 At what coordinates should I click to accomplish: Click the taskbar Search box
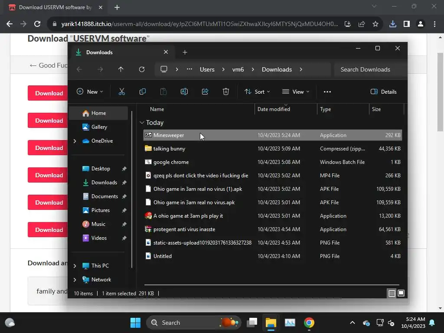tap(194, 323)
